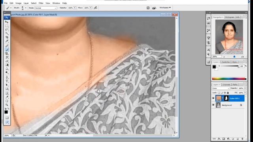The image size is (253, 142).
Task: Select the Crop tool
Action: point(7,37)
